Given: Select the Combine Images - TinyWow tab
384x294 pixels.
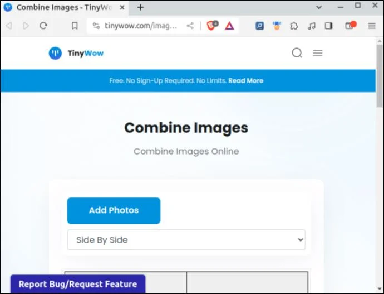Looking at the screenshot, I should (x=65, y=7).
